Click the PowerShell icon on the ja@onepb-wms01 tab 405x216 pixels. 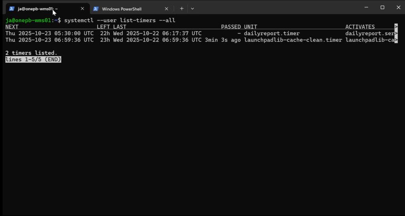click(12, 8)
